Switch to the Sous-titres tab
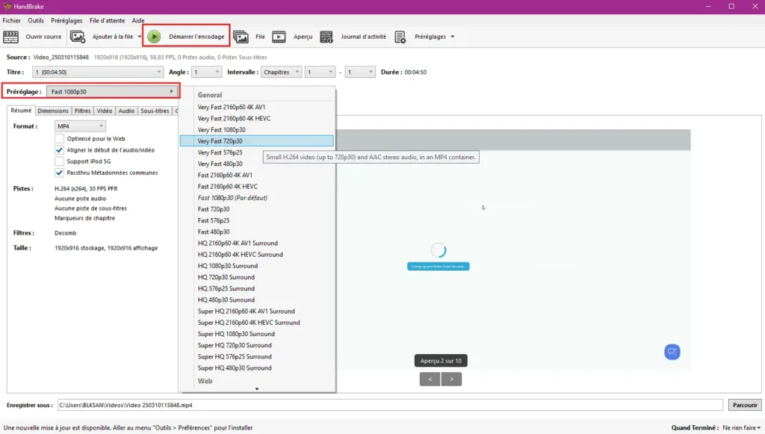Image resolution: width=765 pixels, height=434 pixels. [155, 111]
